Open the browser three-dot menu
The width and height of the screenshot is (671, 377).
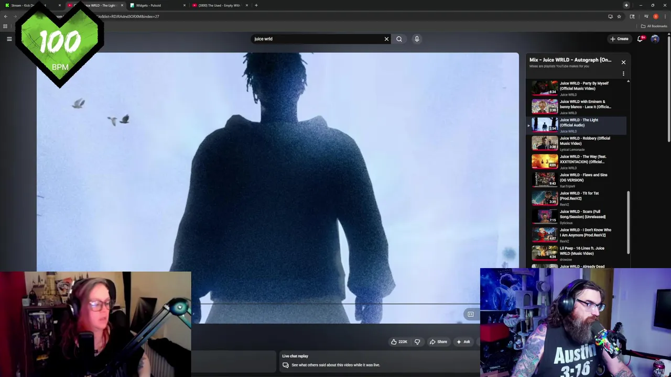tap(665, 16)
